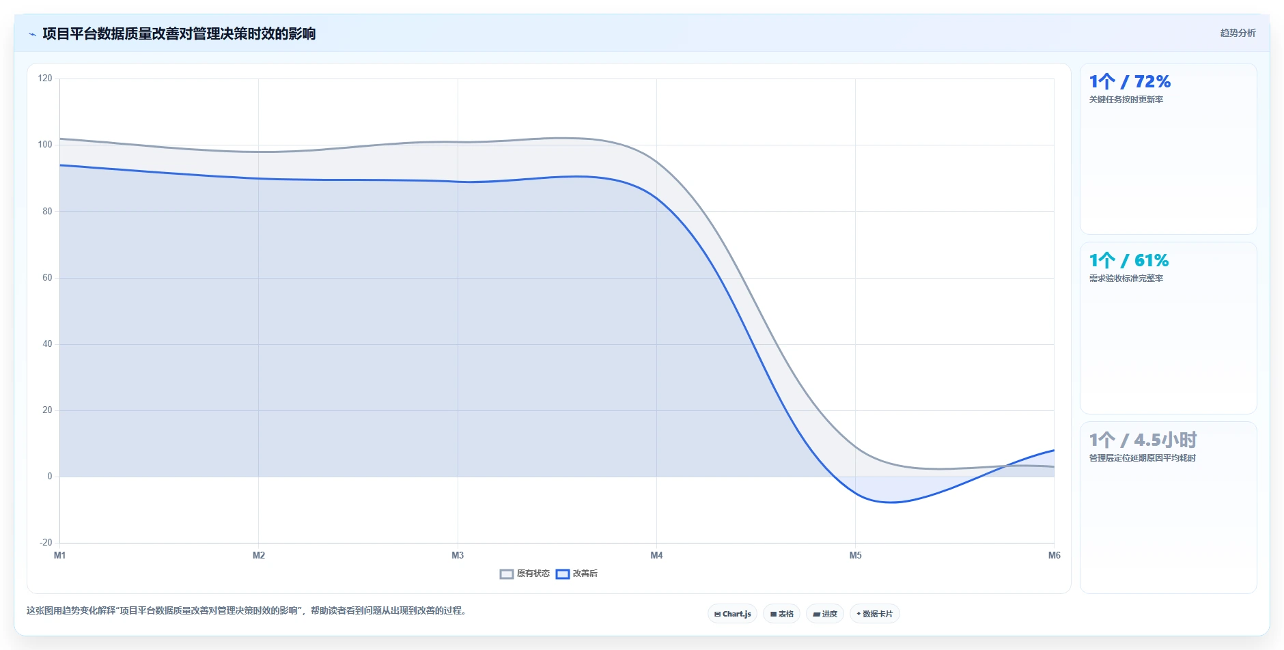Click the 需求验收标准完整率 label
The image size is (1284, 650).
[1126, 279]
